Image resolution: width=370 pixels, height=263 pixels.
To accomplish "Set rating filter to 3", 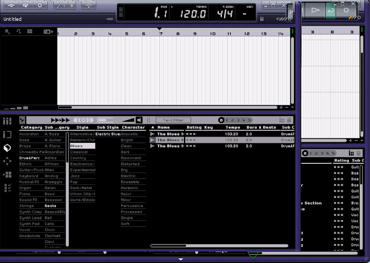I will click(x=238, y=120).
